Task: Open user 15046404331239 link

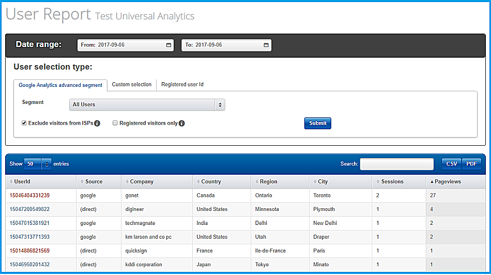Action: pos(29,195)
